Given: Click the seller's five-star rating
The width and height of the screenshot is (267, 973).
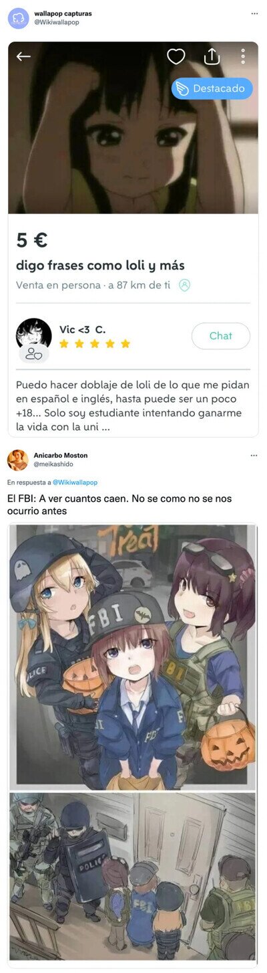Looking at the screenshot, I should (95, 344).
